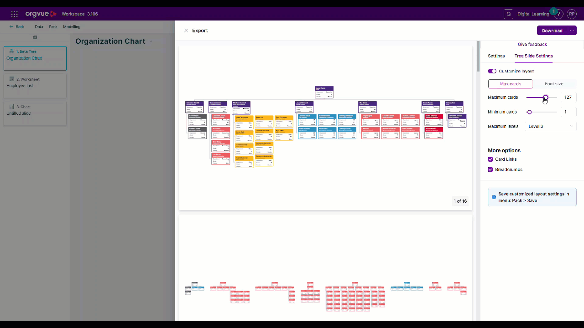Open the RP user avatar
584x328 pixels.
point(572,14)
